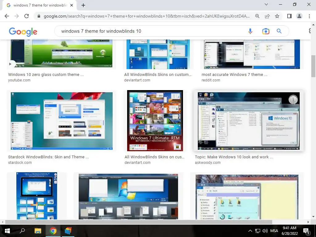Viewport: 316px width, 237px height.
Task: Open tab search chevron
Action: [x=266, y=4]
